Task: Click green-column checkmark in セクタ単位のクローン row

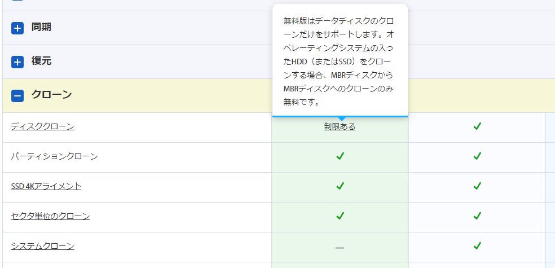Action: click(x=340, y=216)
